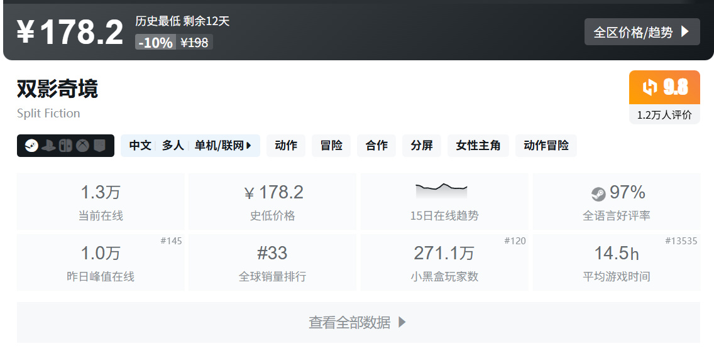Select the Steam platform icon
Image resolution: width=714 pixels, height=356 pixels.
point(31,146)
